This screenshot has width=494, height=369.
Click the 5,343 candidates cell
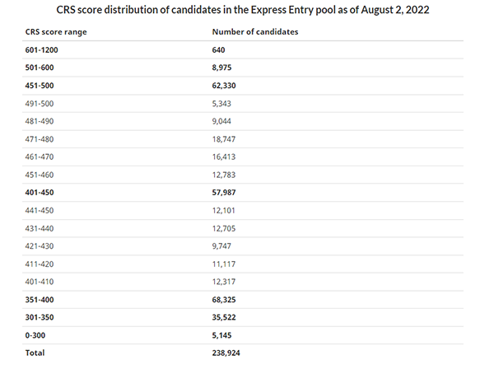[224, 103]
